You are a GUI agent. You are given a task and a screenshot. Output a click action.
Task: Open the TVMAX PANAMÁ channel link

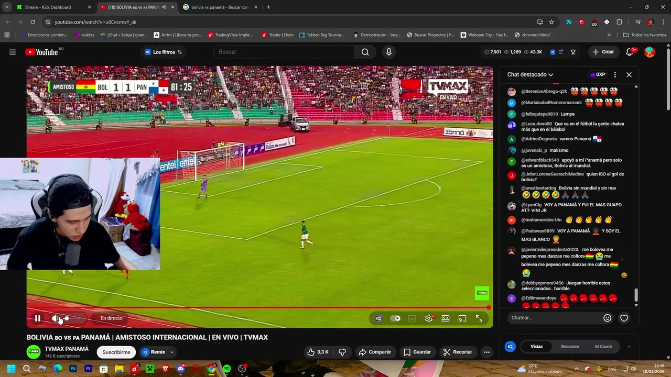[x=67, y=349]
